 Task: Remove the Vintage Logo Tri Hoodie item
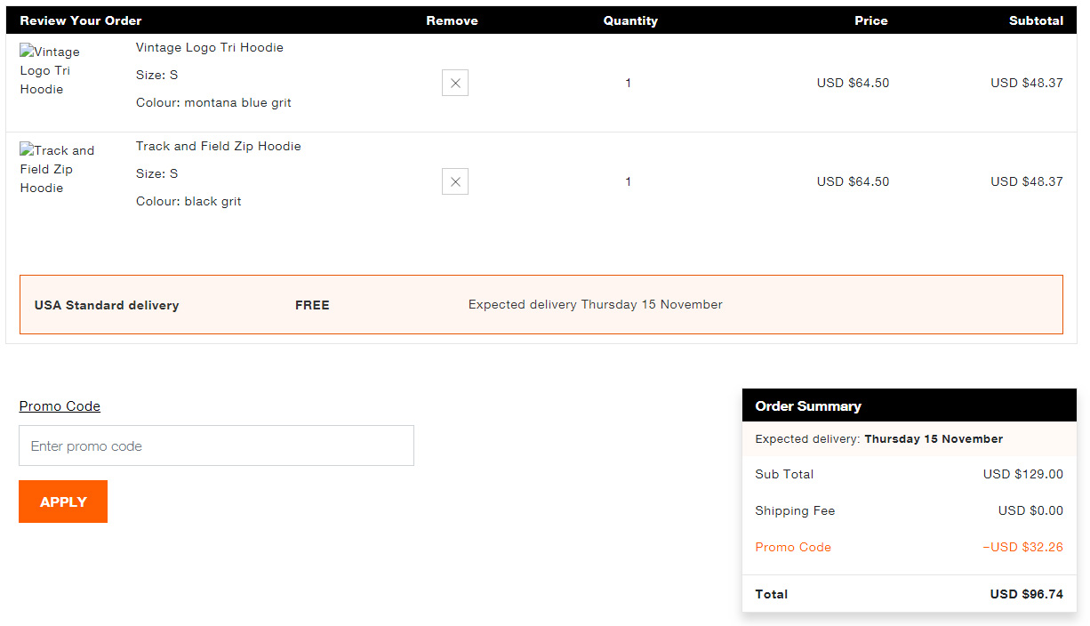tap(454, 83)
